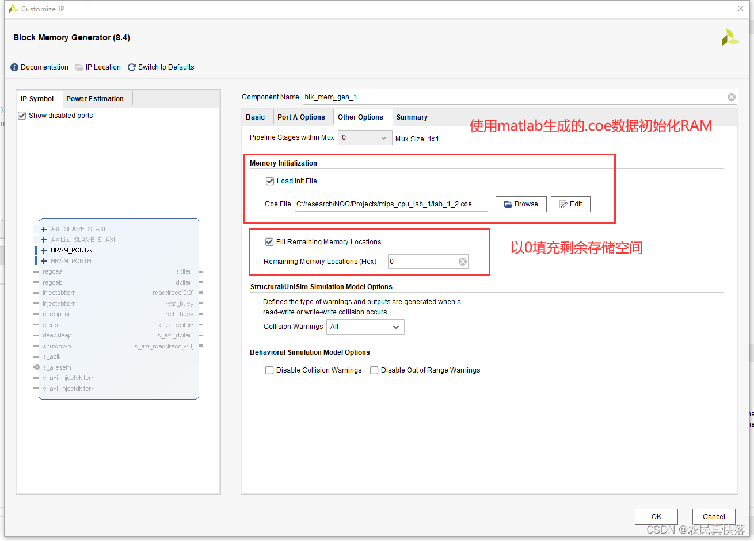The image size is (754, 541).
Task: Toggle Show disabled ports checkbox
Action: (x=22, y=116)
